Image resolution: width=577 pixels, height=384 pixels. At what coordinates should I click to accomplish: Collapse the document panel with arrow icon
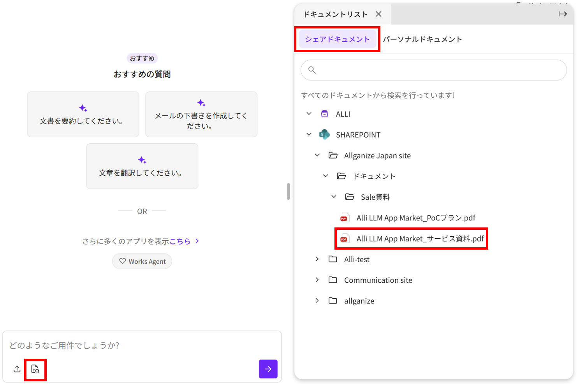562,14
